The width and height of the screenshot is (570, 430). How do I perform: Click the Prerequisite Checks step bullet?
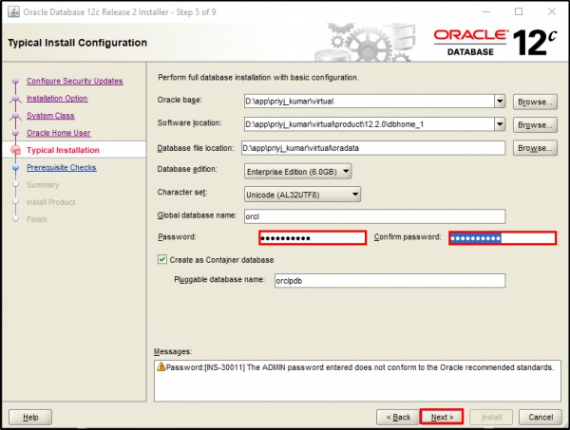click(14, 168)
